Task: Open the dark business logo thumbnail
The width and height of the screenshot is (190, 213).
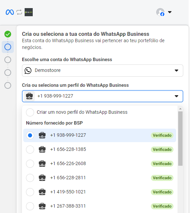Action: click(29, 12)
